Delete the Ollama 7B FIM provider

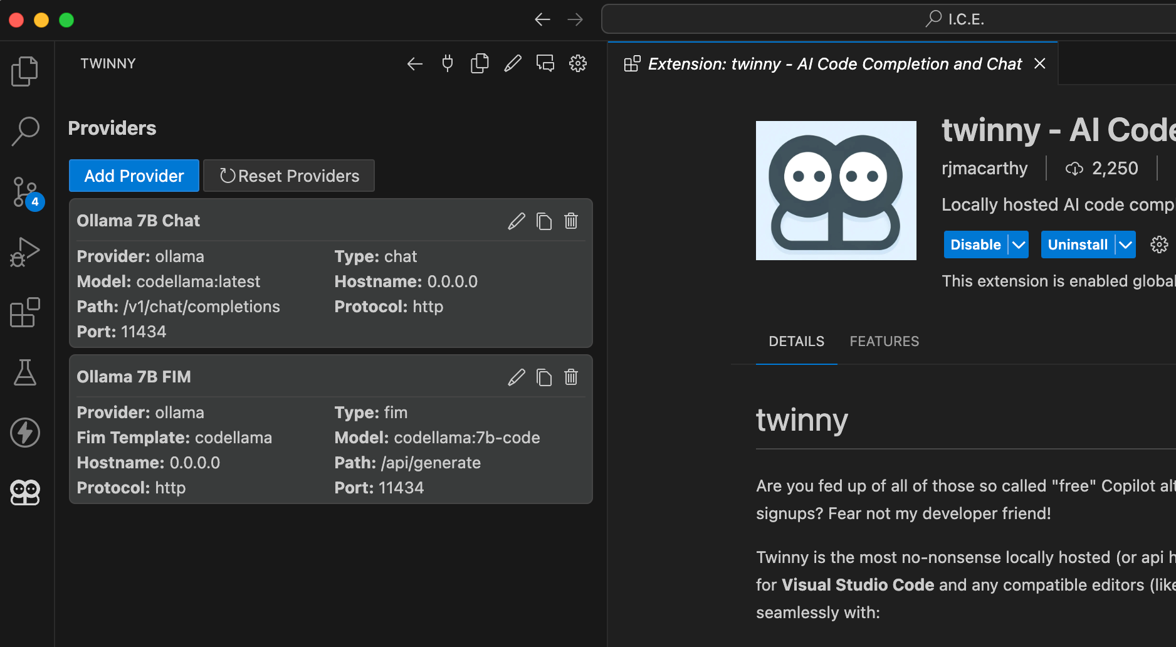571,377
